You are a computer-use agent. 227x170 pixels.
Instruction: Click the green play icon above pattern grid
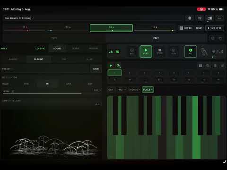point(111,66)
